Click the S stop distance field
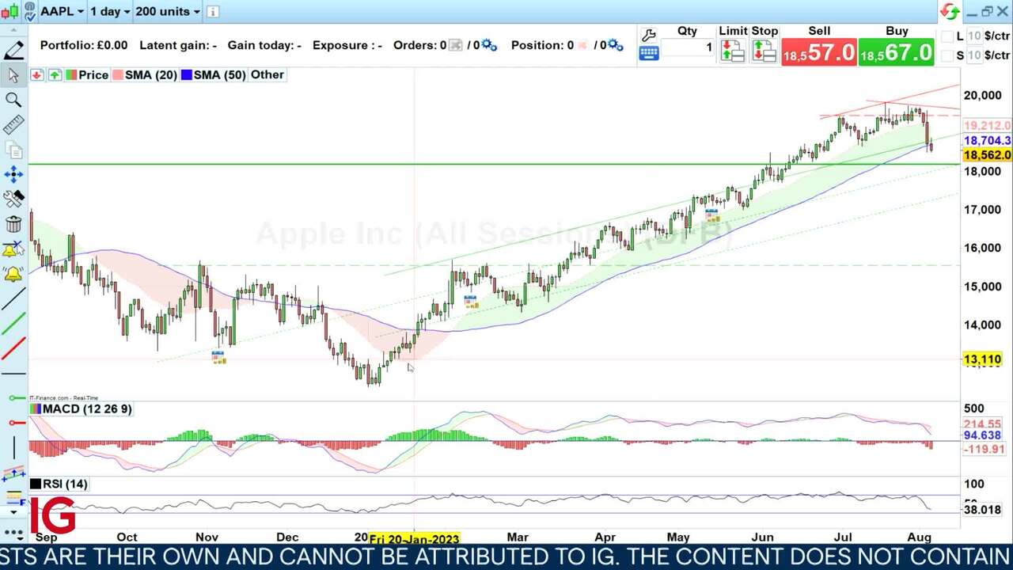Image resolution: width=1013 pixels, height=570 pixels. coord(975,55)
